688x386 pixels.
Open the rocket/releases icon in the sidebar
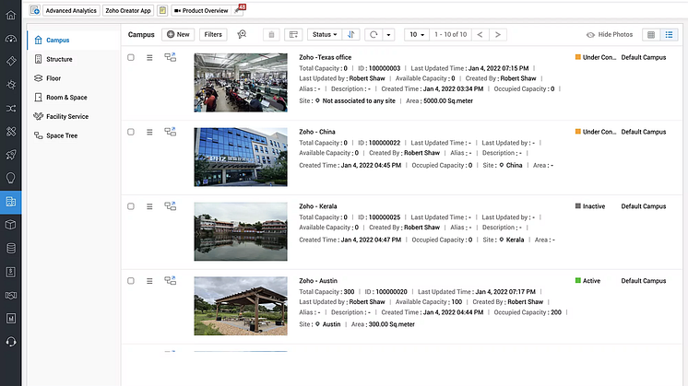click(x=10, y=154)
